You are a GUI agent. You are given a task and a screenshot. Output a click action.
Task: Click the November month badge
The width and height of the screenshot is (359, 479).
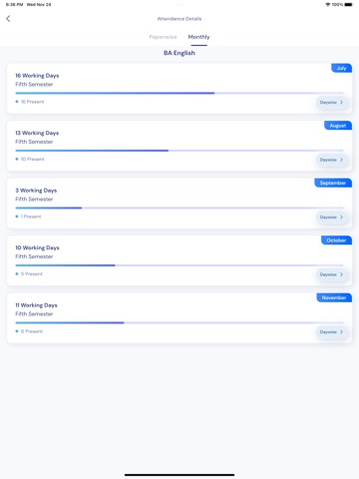(x=334, y=297)
